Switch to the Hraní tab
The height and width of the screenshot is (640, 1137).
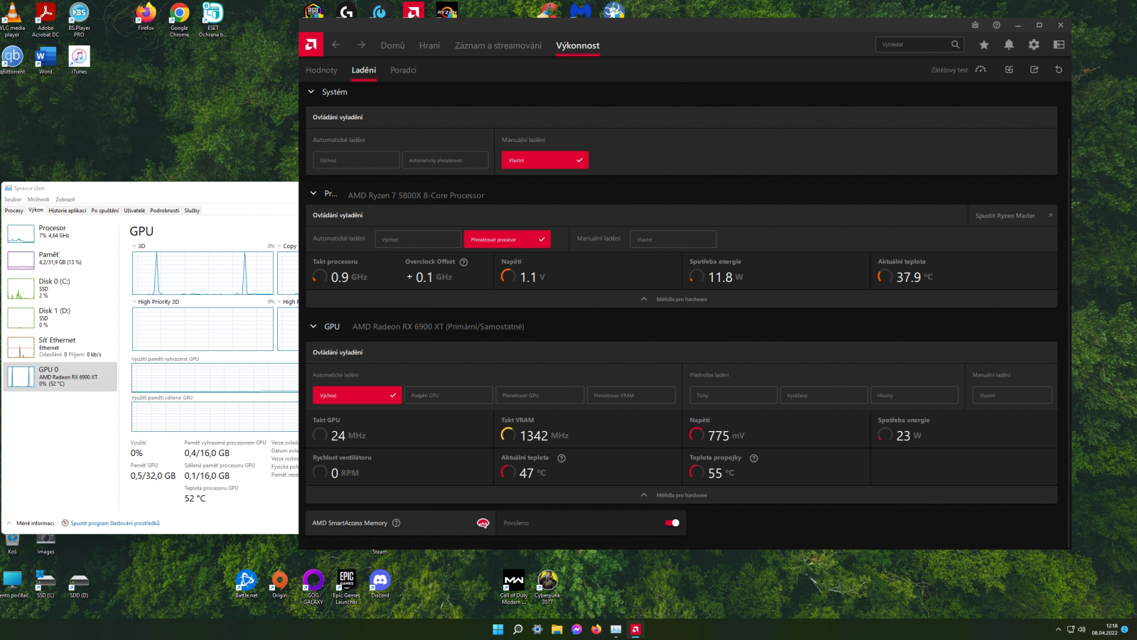[x=429, y=45]
